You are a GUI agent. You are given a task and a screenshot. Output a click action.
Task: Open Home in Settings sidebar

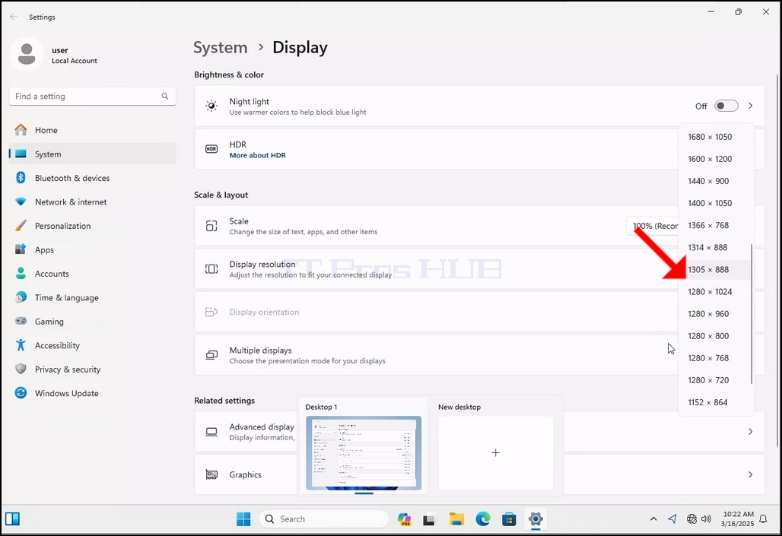tap(92, 130)
